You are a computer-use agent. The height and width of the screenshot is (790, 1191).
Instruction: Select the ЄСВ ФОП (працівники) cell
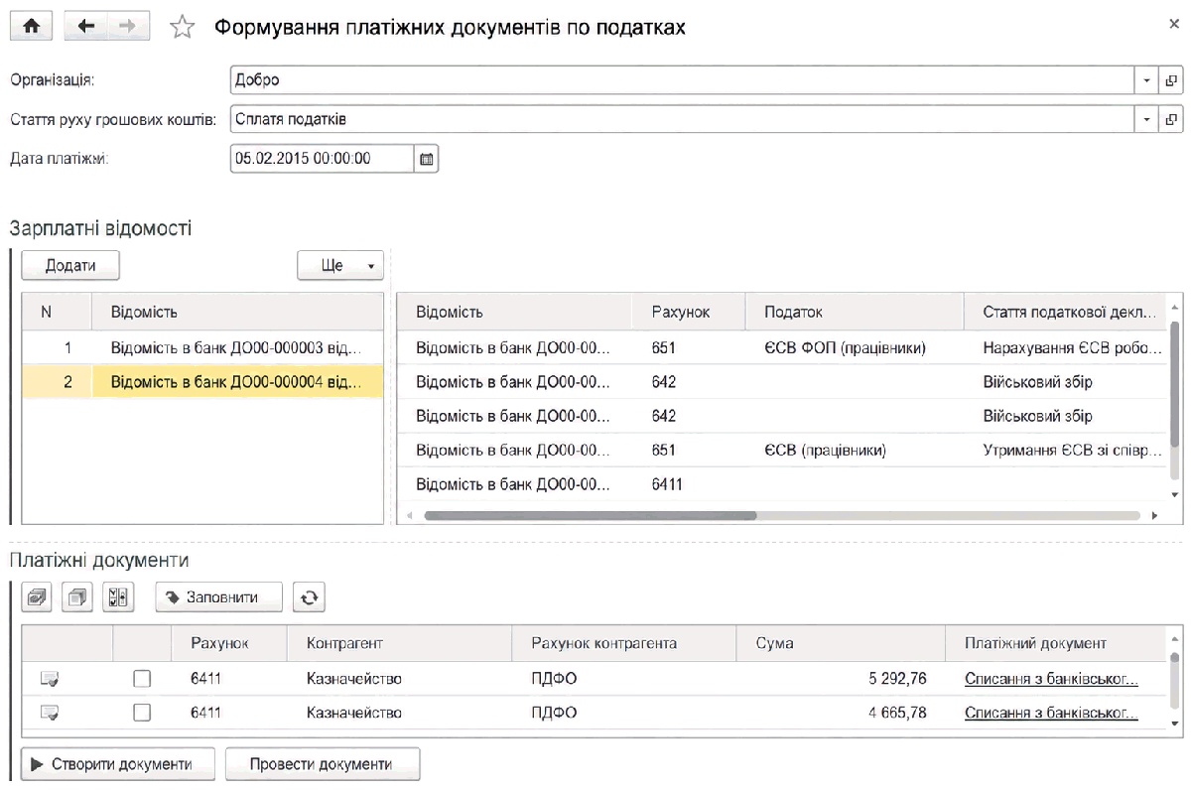tap(854, 348)
